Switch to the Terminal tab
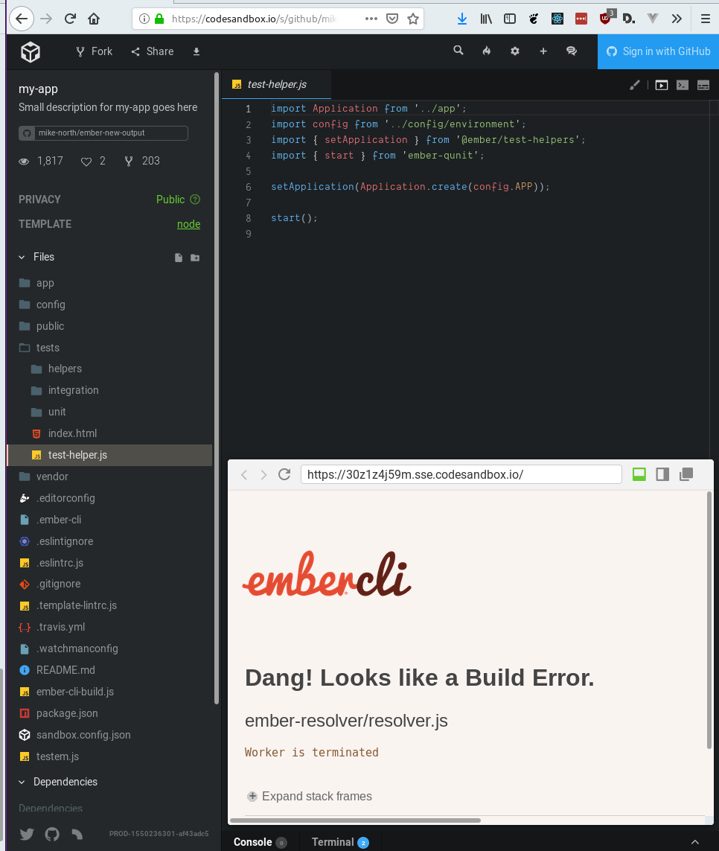The width and height of the screenshot is (719, 851). pos(334,841)
